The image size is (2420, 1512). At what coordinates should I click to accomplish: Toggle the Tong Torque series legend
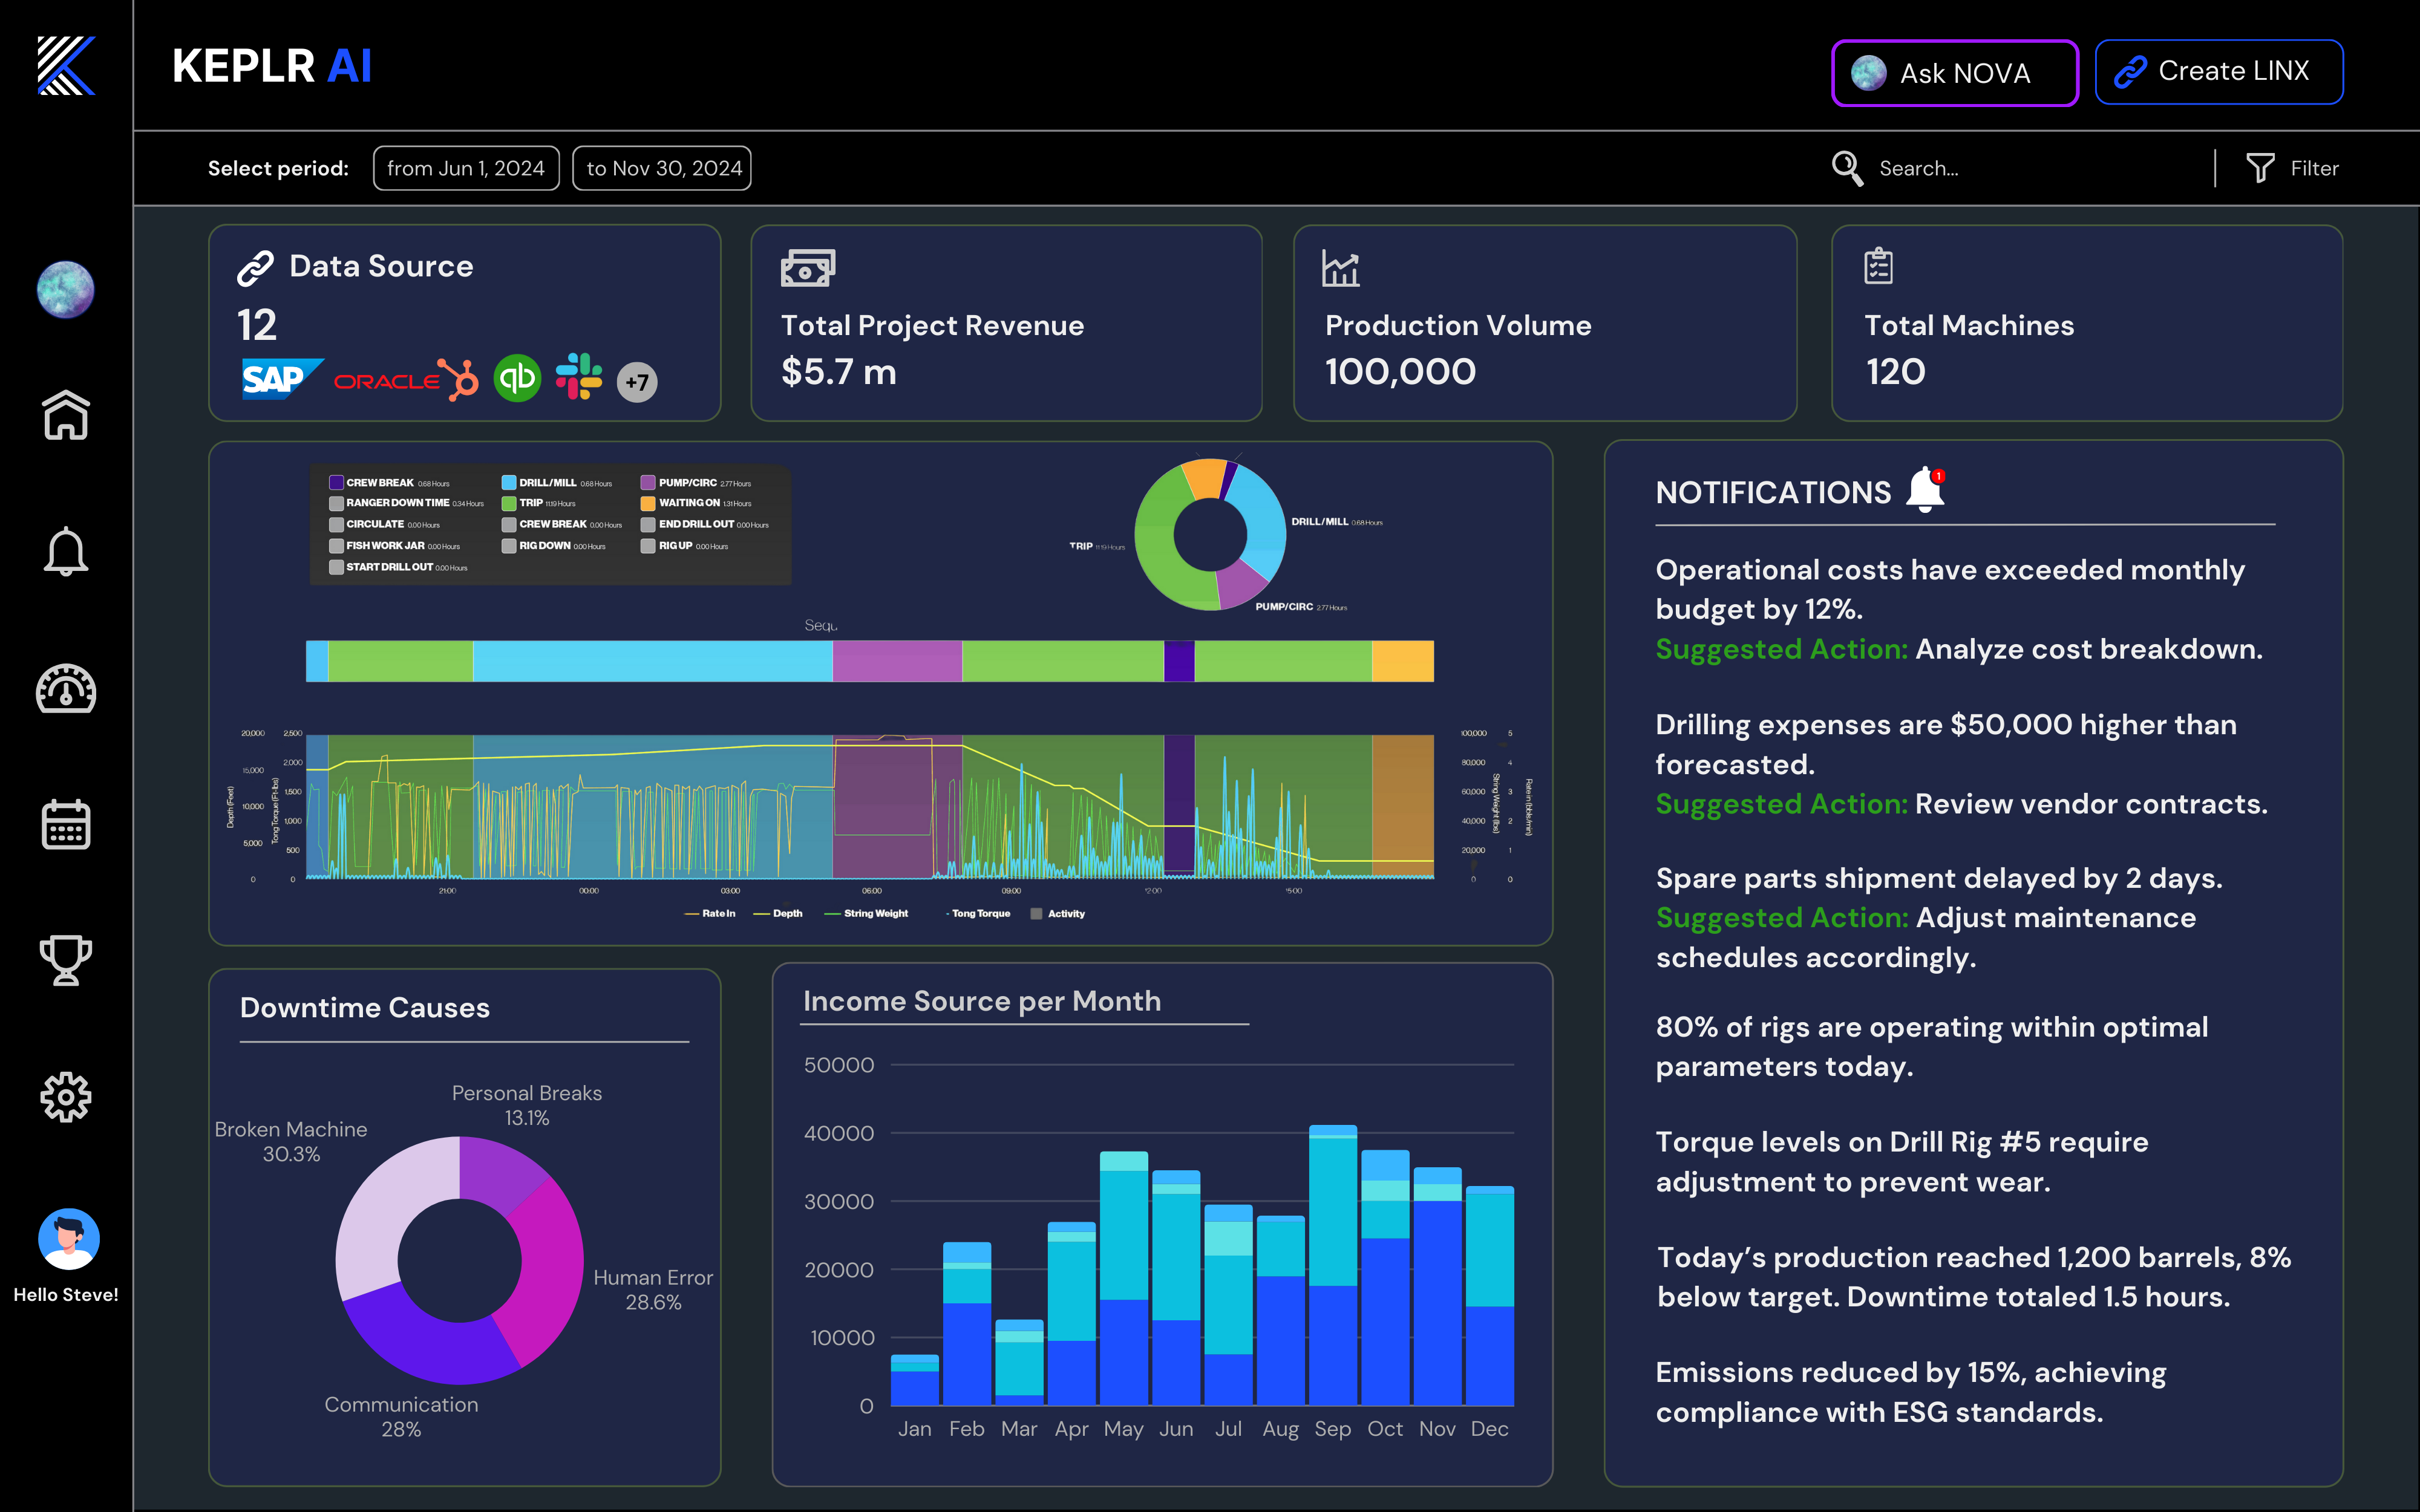[x=978, y=914]
